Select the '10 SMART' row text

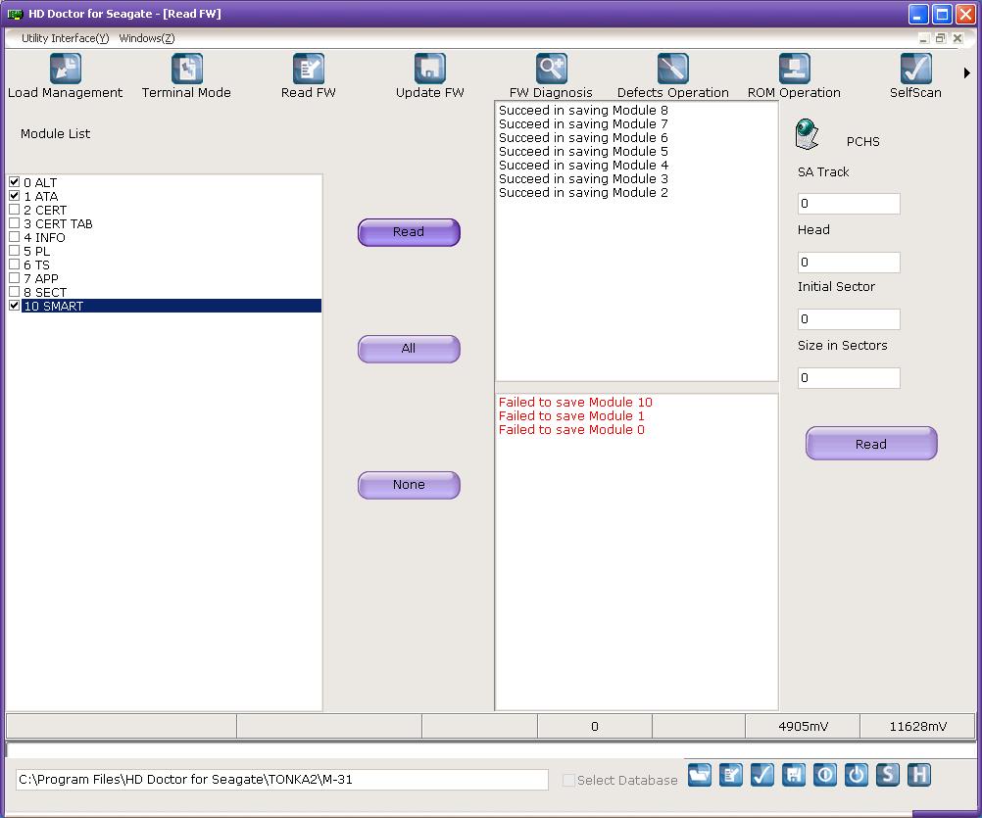[x=54, y=306]
